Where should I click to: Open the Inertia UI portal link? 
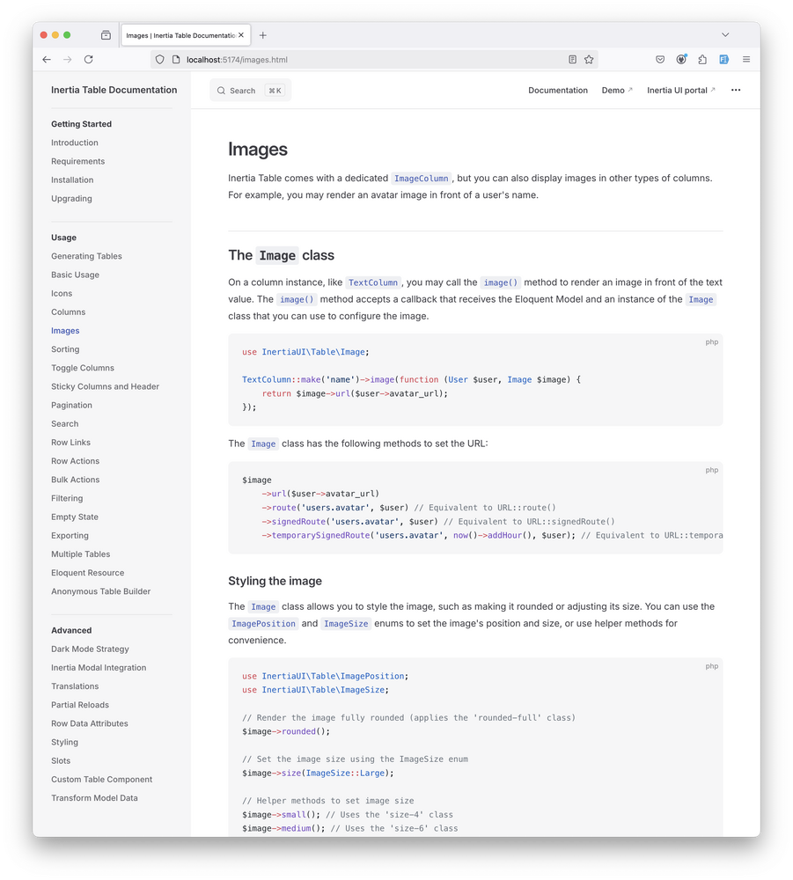680,90
